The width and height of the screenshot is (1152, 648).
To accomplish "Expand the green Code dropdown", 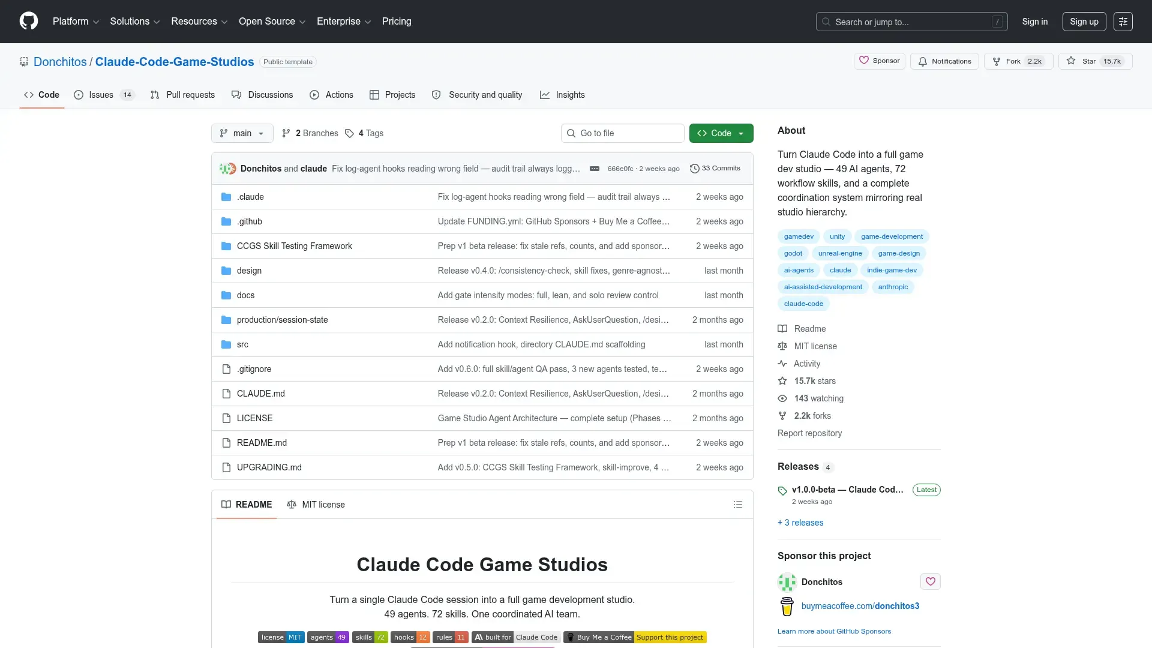I will (x=721, y=133).
